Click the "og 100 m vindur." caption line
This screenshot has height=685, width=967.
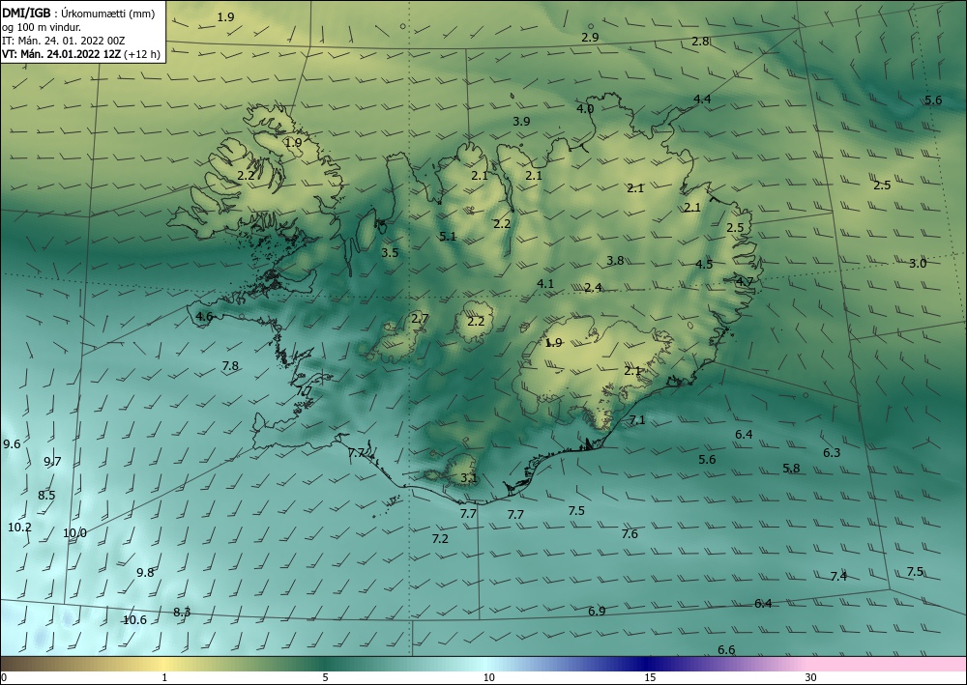point(42,27)
